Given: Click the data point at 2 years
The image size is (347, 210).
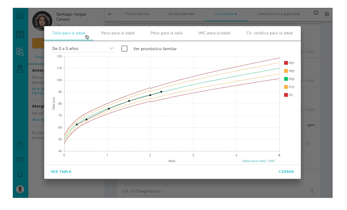Looking at the screenshot, I should click(150, 95).
